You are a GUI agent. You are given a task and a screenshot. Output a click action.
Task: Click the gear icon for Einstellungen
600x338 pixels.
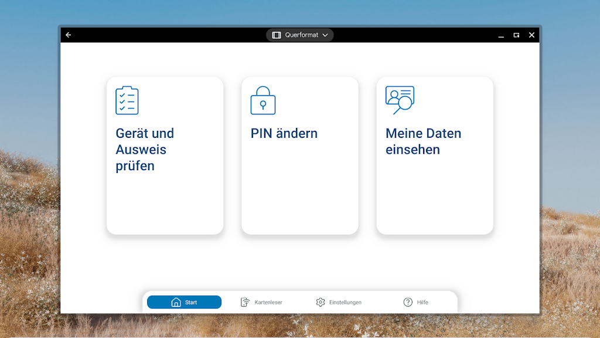pos(320,302)
